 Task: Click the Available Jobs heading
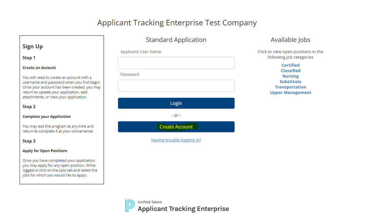[290, 40]
